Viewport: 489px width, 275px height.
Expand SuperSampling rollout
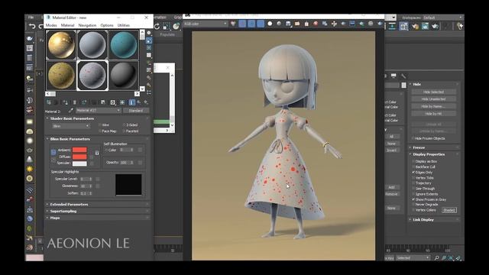point(63,212)
